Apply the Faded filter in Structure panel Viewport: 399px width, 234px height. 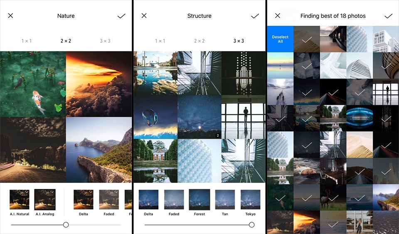174,203
